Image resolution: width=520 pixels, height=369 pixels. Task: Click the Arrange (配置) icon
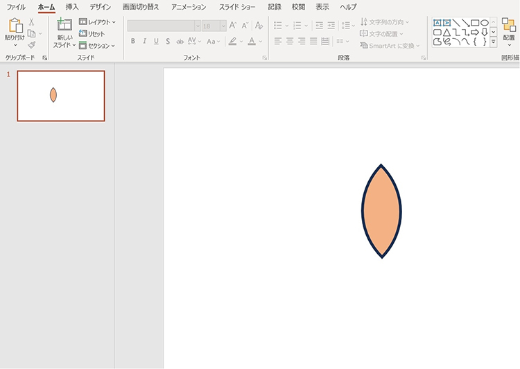click(508, 27)
